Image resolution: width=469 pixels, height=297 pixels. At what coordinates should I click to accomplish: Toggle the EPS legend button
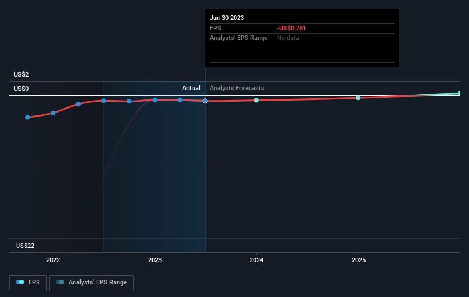[28, 283]
